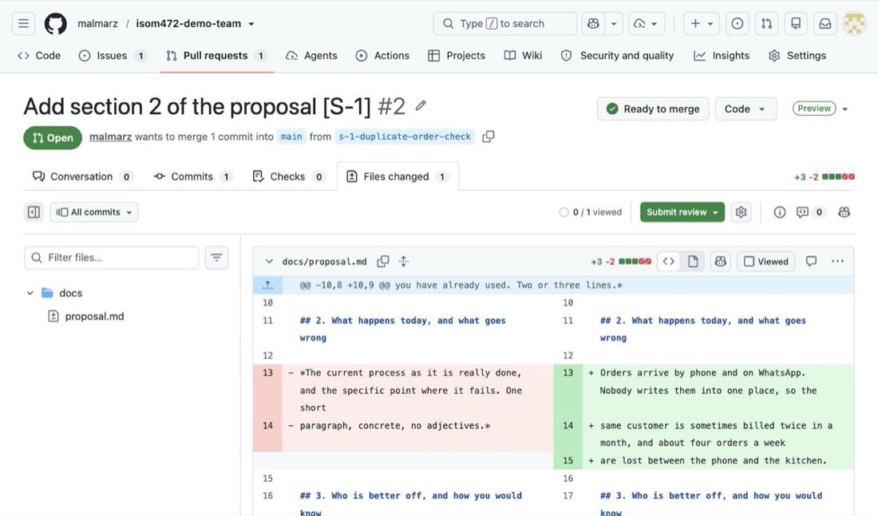Open Copilot icon beside comments counter
Viewport: 878px width, 516px height.
point(844,212)
